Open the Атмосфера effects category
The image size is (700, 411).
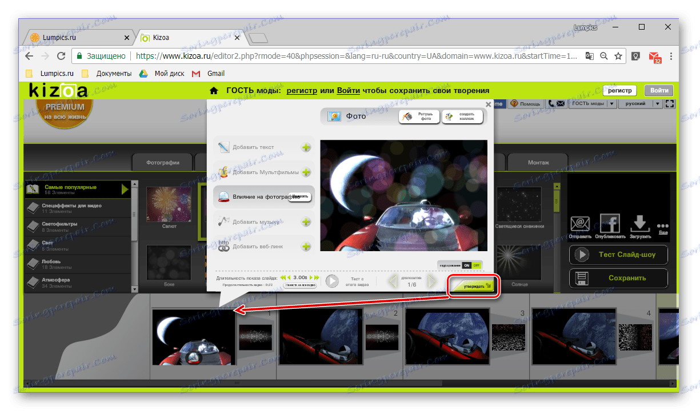78,283
